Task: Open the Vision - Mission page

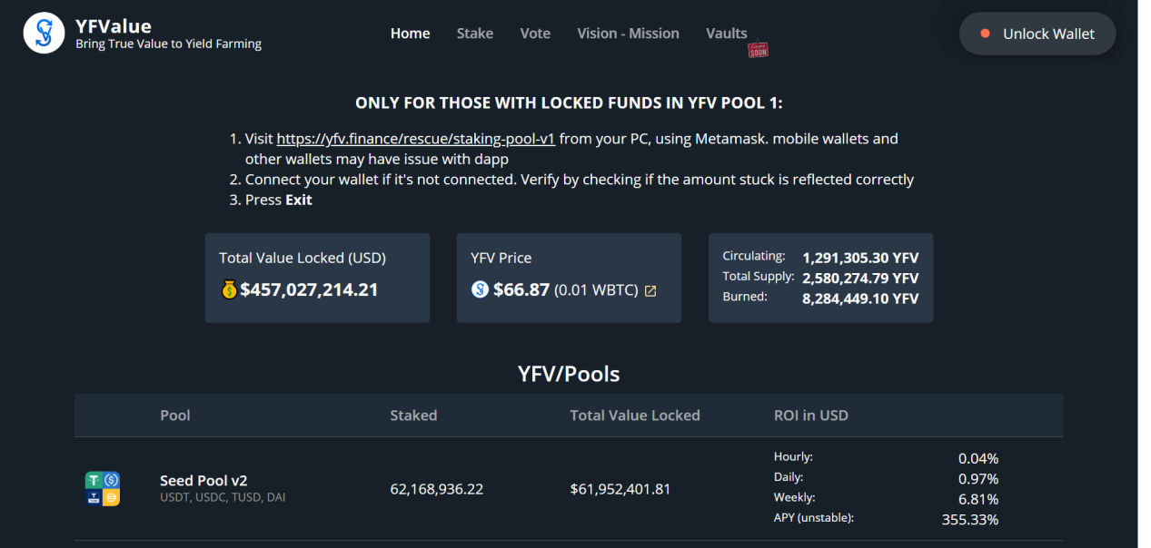Action: (x=628, y=34)
